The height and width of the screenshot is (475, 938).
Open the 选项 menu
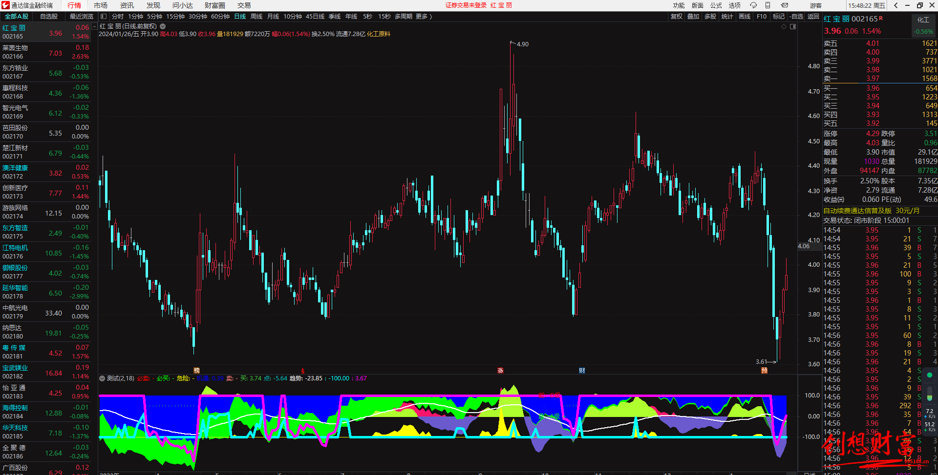pyautogui.click(x=735, y=5)
